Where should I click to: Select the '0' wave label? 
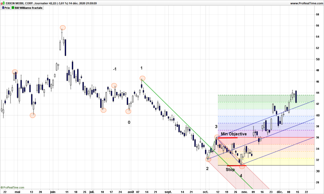pos(129,122)
